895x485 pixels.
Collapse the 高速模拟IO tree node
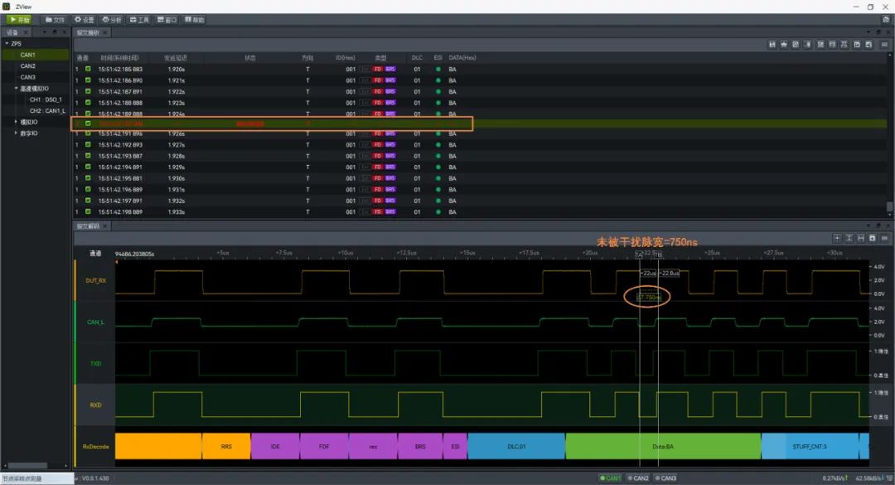pos(16,89)
